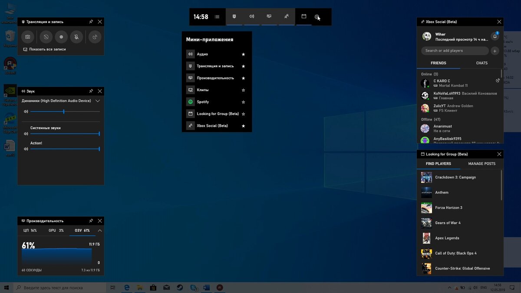Favorite the Looking for Group (Beta) star
The width and height of the screenshot is (521, 293).
[244, 114]
